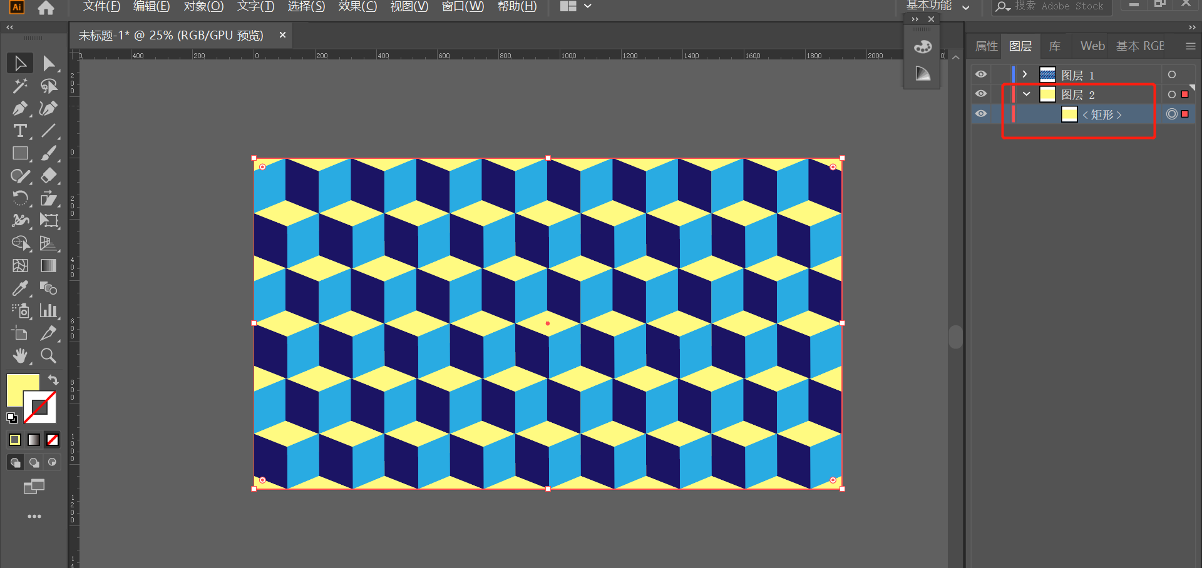Select the Selection tool (black arrow)

[20, 63]
